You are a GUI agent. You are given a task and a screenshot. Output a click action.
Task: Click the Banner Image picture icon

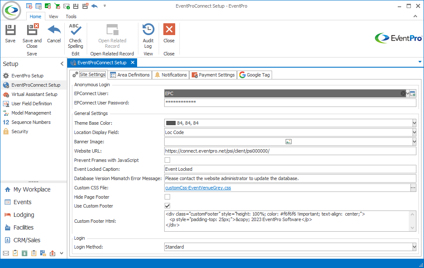pos(289,142)
